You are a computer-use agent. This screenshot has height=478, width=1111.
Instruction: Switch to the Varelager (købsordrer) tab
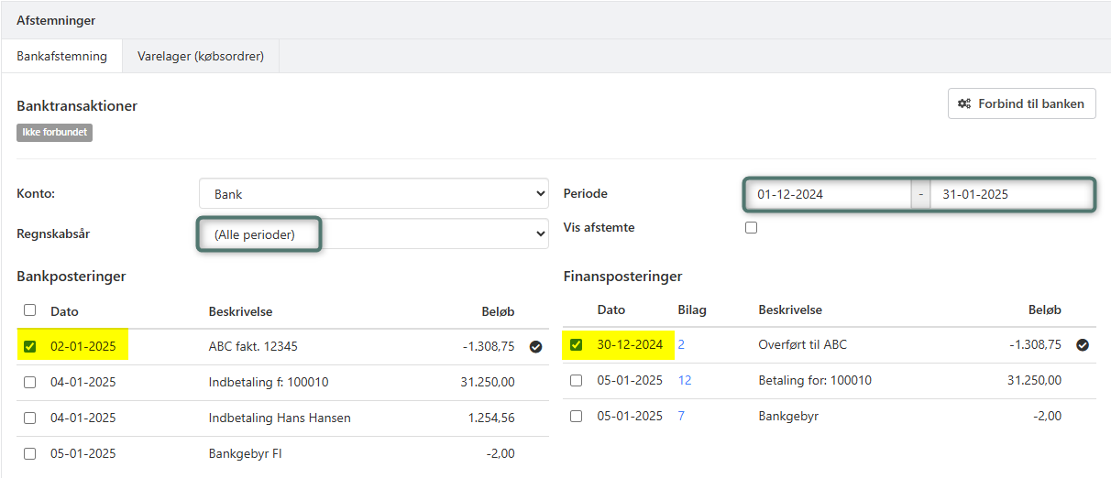(201, 56)
